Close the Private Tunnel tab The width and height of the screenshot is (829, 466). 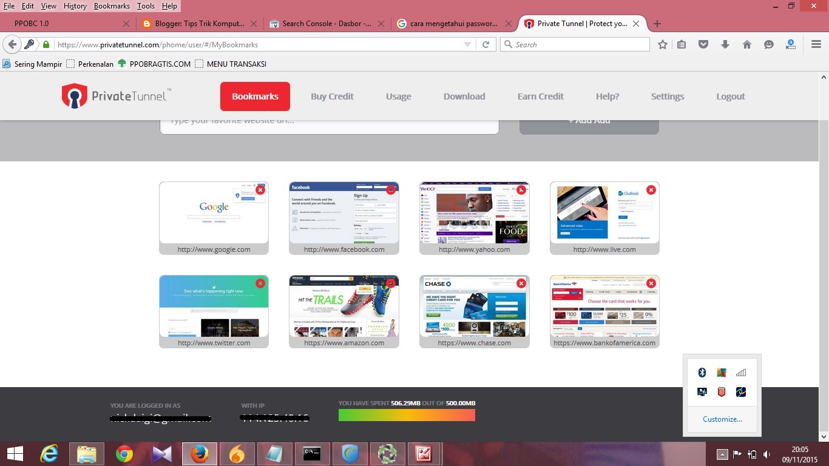point(636,24)
